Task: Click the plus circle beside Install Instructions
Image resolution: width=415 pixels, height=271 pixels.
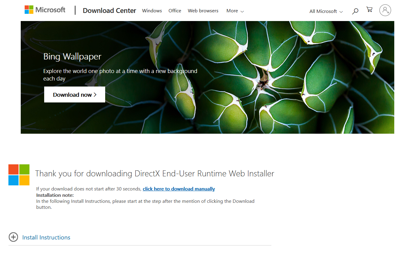Action: click(13, 237)
